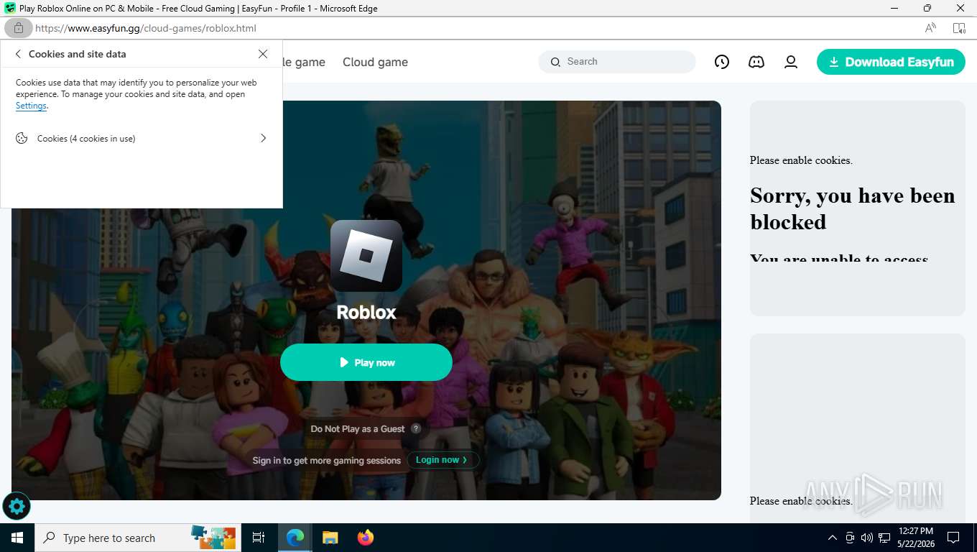Click the cookie icon beside Cookies entry
This screenshot has width=977, height=552.
pyautogui.click(x=22, y=138)
